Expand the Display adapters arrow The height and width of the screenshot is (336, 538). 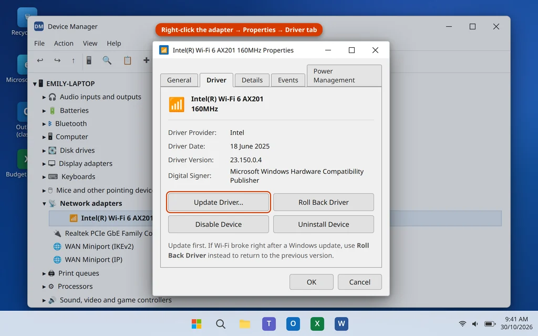click(44, 164)
